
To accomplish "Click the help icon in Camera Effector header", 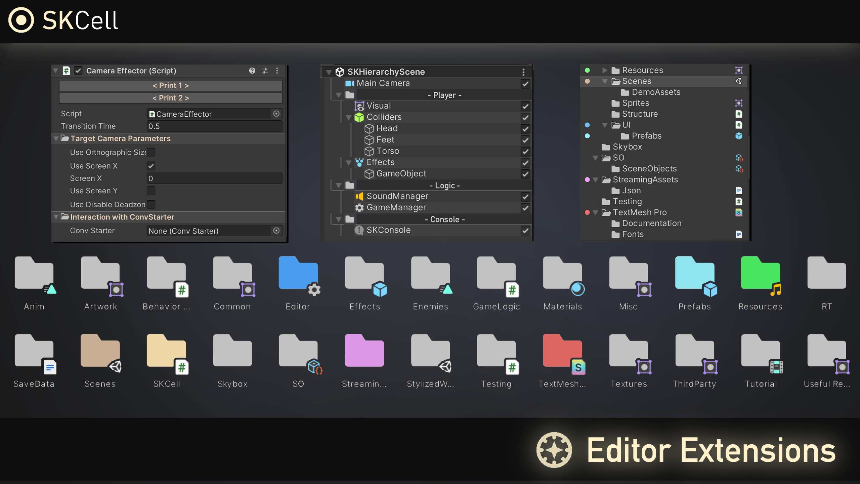I will coord(252,71).
